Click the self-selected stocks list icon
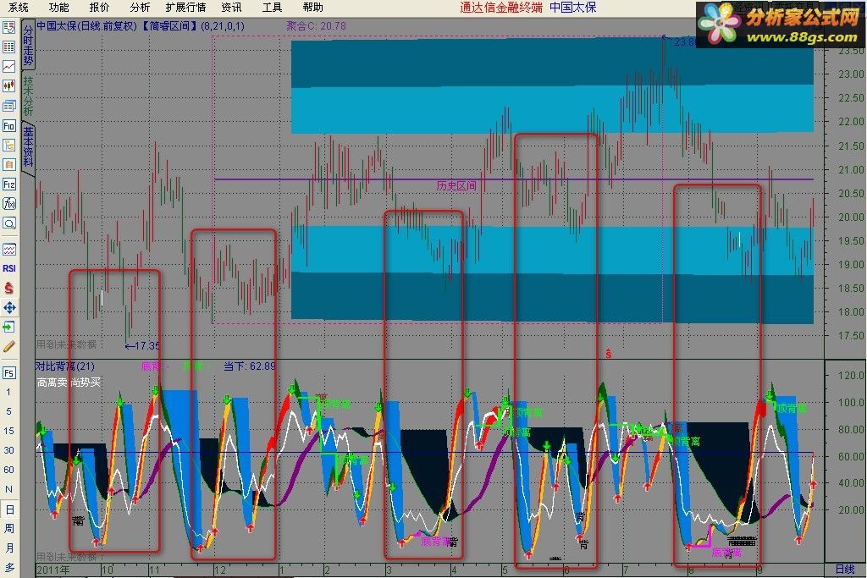This screenshot has width=867, height=578. [8, 28]
